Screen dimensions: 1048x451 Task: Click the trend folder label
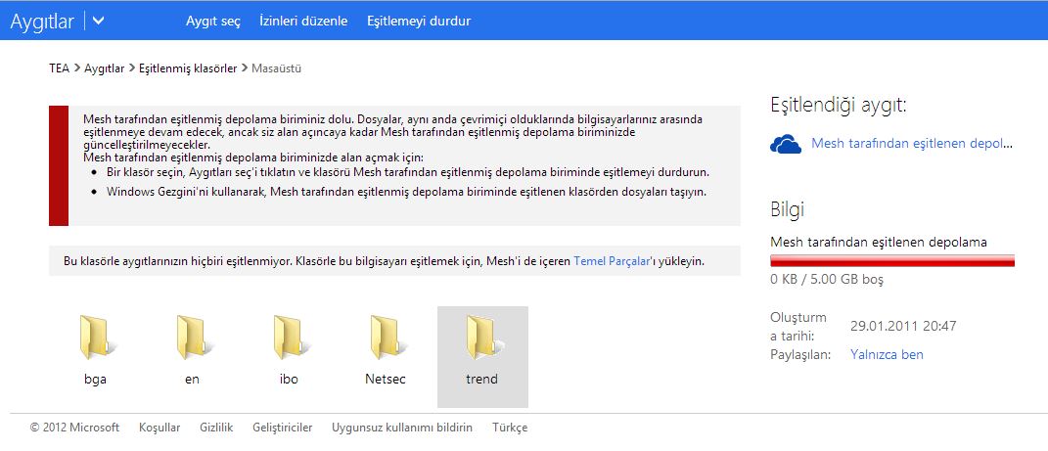(x=481, y=380)
